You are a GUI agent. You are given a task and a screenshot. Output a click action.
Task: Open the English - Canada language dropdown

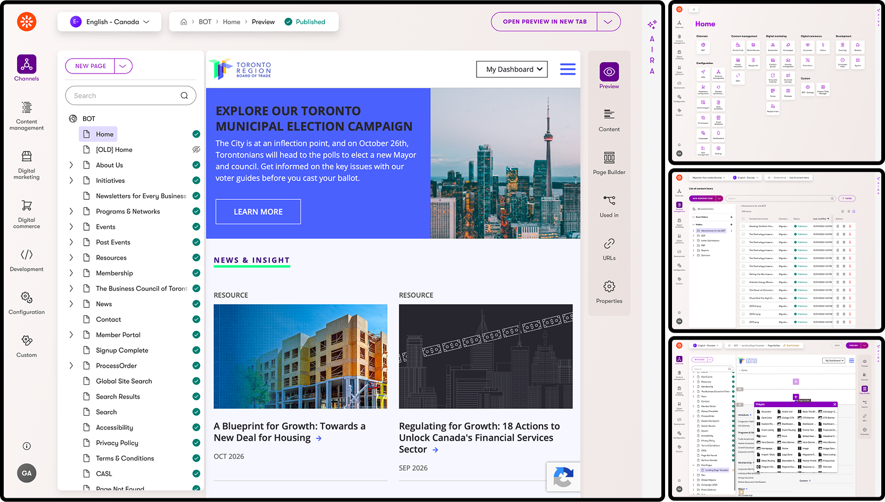110,22
